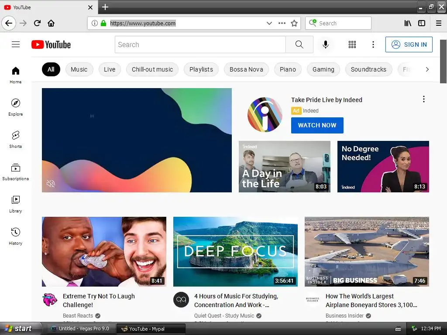
Task: Select the Piano filter chip
Action: click(x=288, y=69)
